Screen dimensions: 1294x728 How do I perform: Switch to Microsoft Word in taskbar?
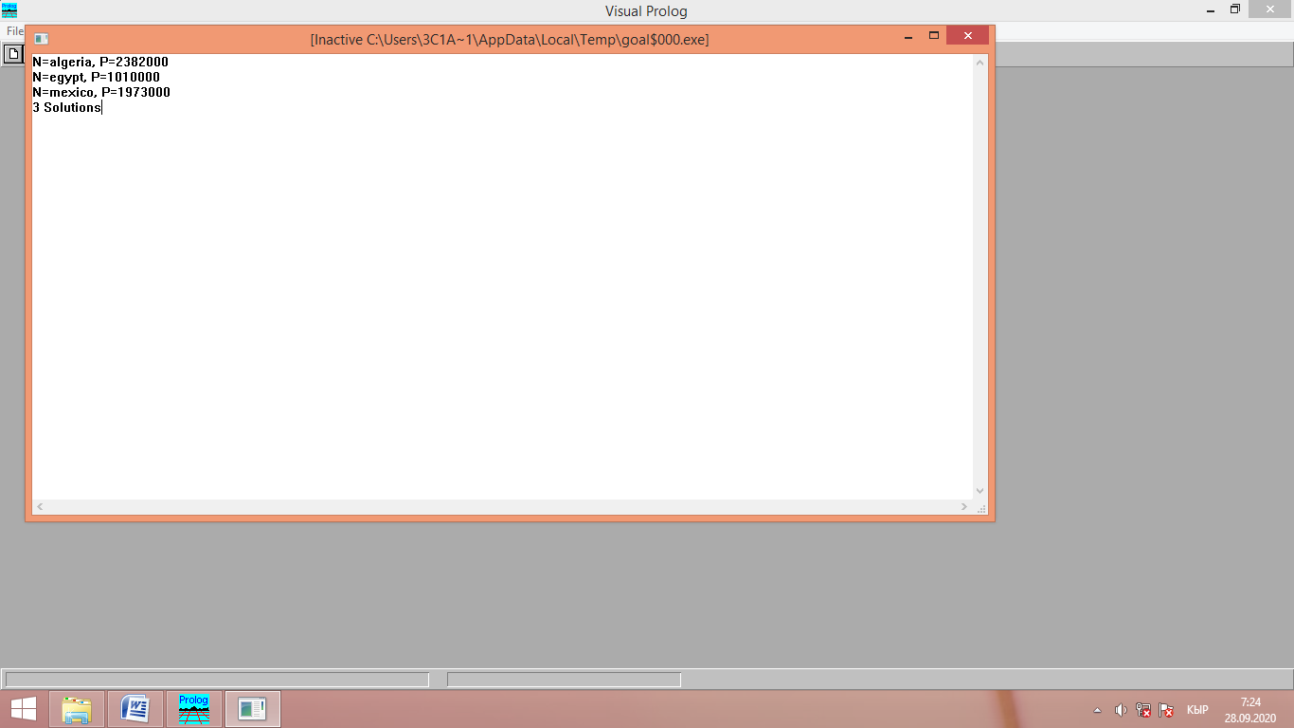pyautogui.click(x=135, y=709)
